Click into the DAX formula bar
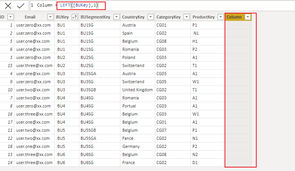Viewport: 295px width, 171px height. tap(162, 5)
